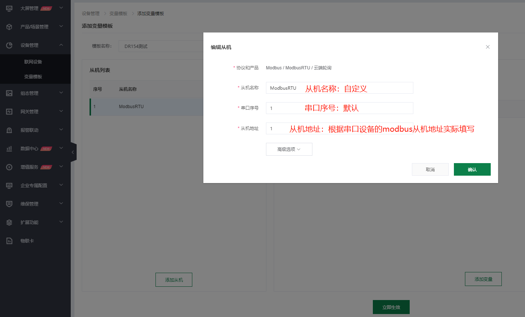Image resolution: width=525 pixels, height=317 pixels.
Task: Click the 报警联动 bell icon
Action: click(x=10, y=130)
